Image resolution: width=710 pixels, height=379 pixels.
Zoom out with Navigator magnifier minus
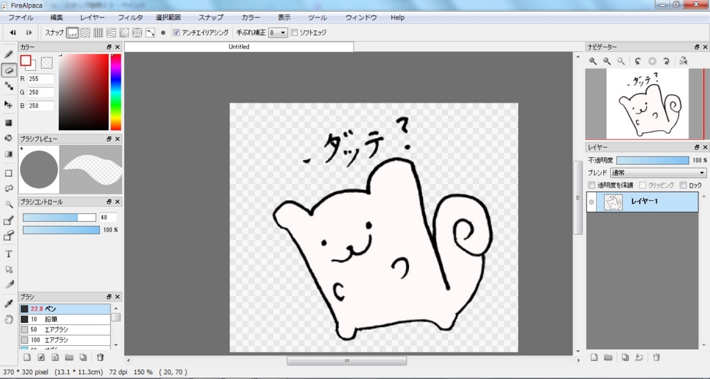point(607,61)
